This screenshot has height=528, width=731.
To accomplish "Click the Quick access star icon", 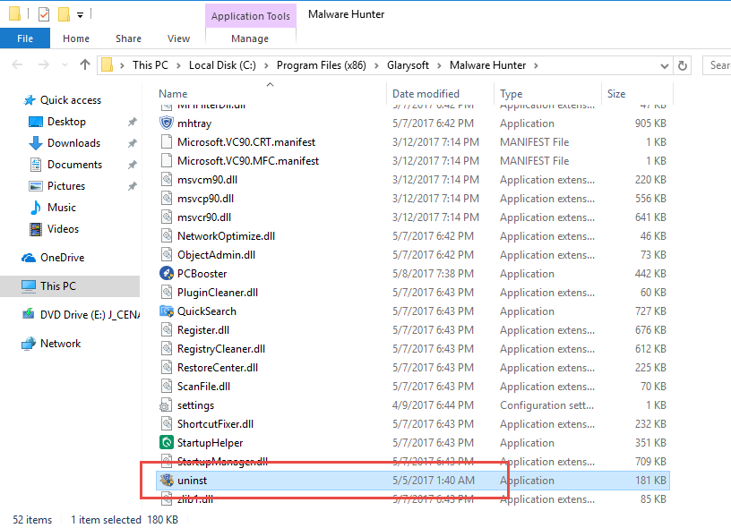I will coord(30,100).
